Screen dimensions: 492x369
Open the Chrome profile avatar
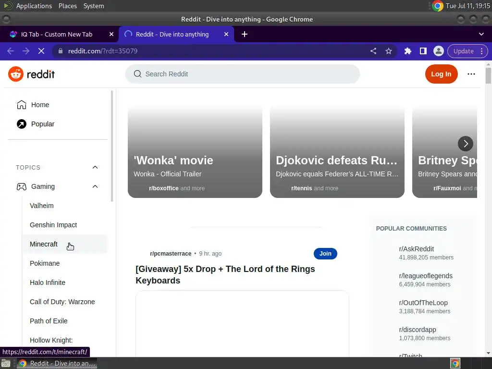point(438,51)
